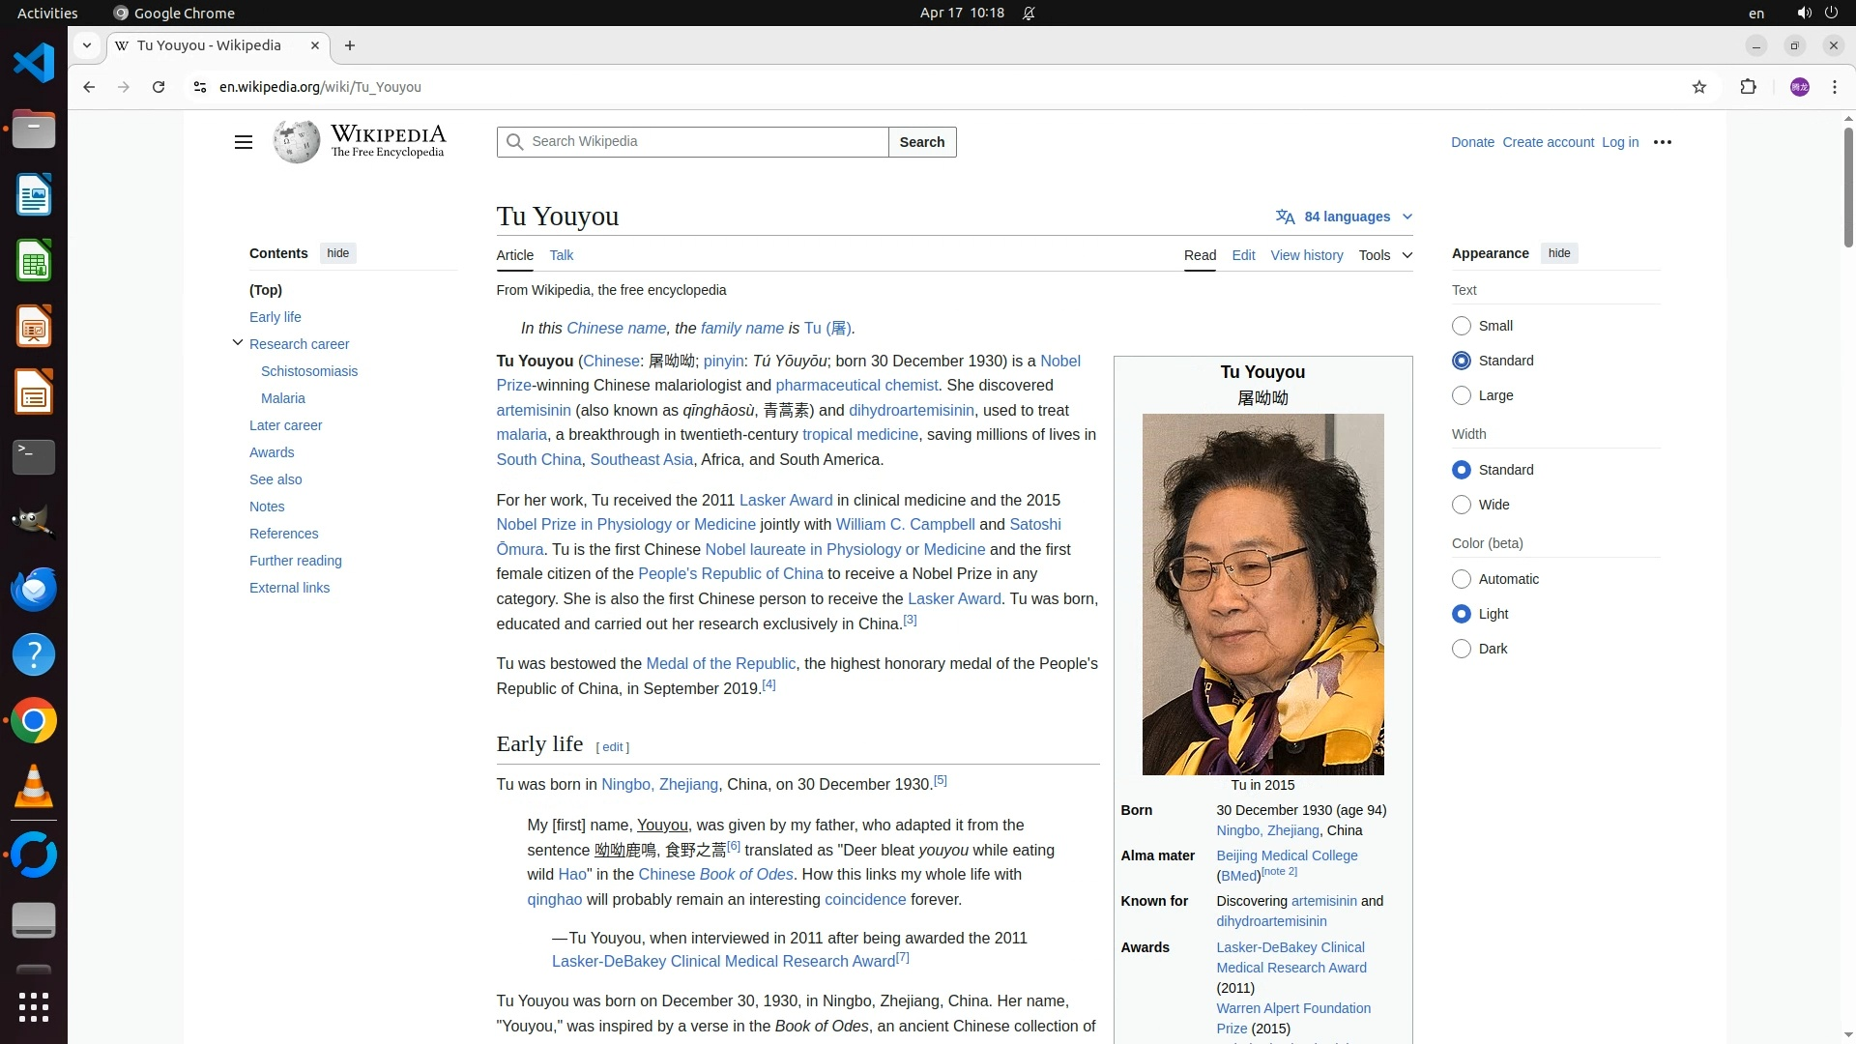Open the View history tab
Image resolution: width=1856 pixels, height=1044 pixels.
point(1306,255)
